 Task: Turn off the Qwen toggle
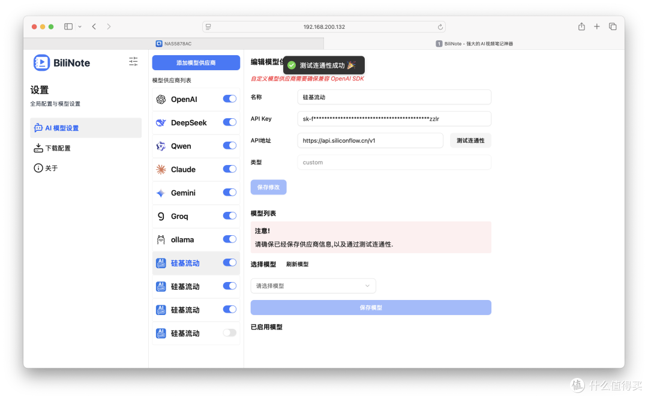coord(229,146)
